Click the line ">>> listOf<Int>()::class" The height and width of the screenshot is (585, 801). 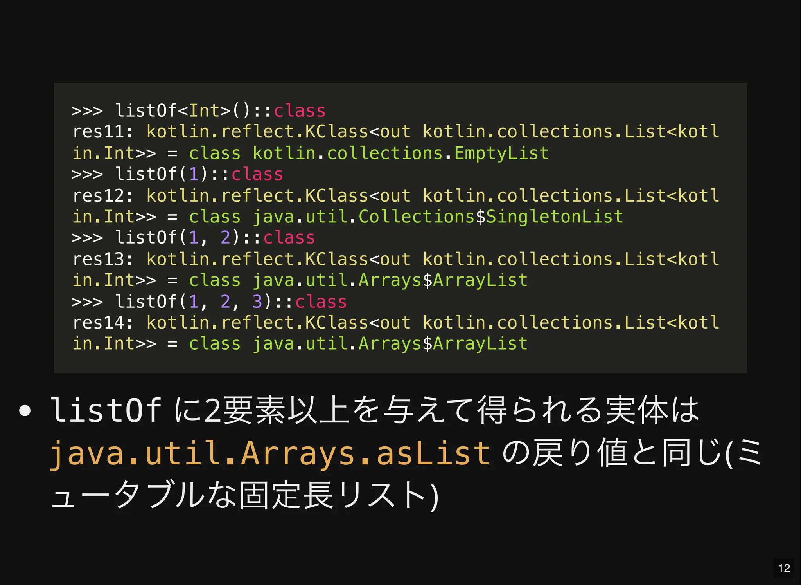pyautogui.click(x=199, y=110)
